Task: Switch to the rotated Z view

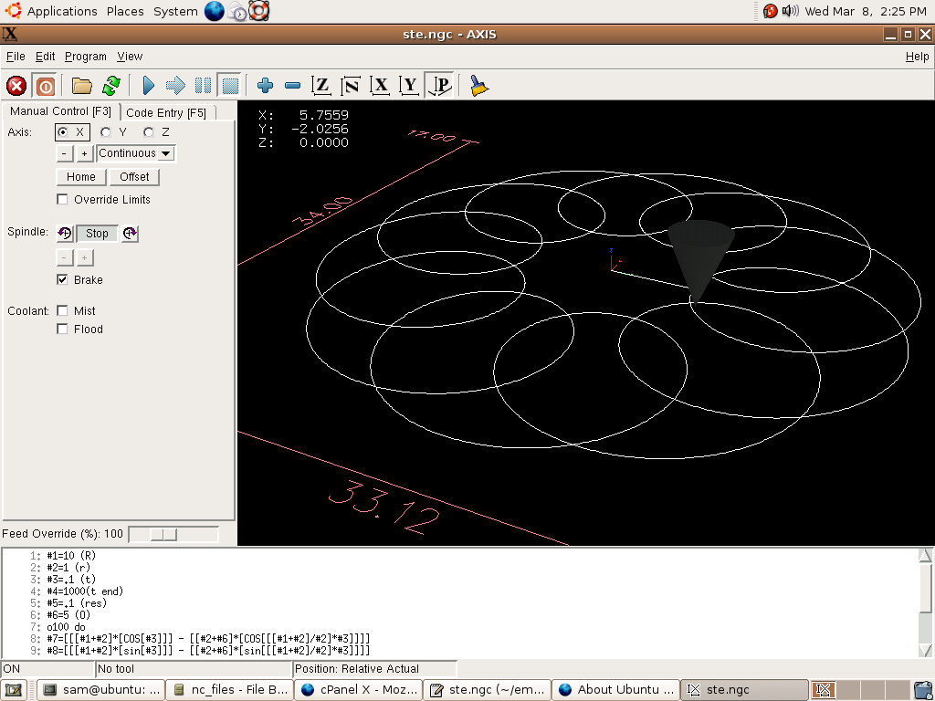Action: (x=351, y=86)
